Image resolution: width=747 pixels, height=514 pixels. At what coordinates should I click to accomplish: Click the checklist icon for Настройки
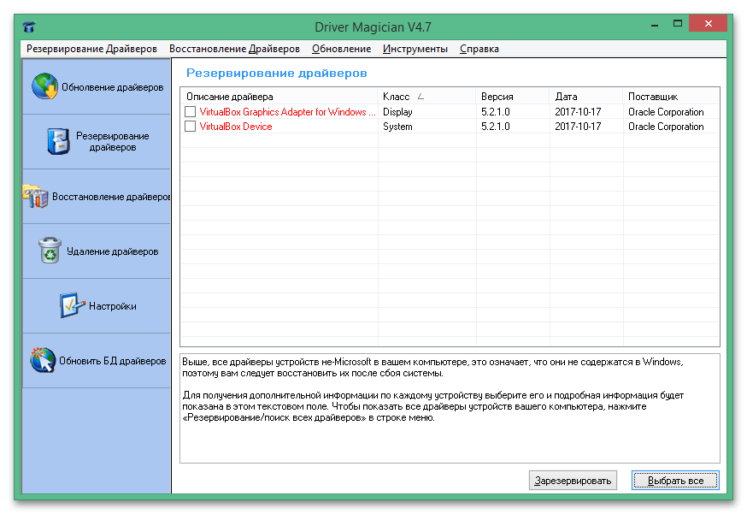pos(72,305)
